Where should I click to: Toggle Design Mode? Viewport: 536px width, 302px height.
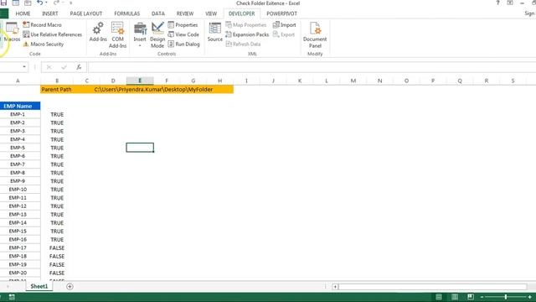point(157,35)
